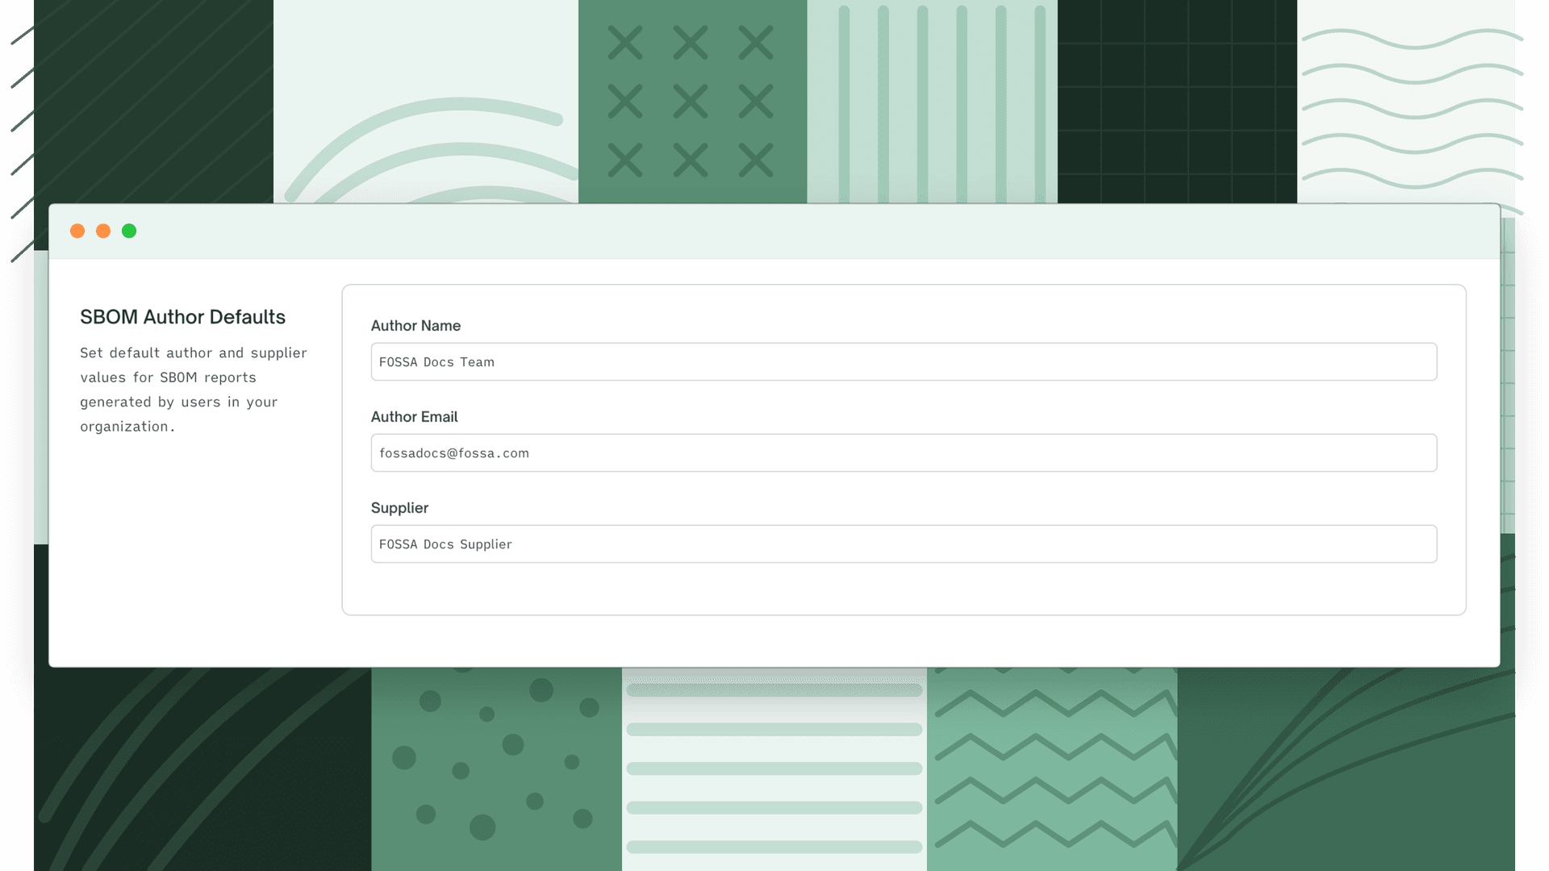
Task: Click the orange minimize window dot
Action: 103,231
